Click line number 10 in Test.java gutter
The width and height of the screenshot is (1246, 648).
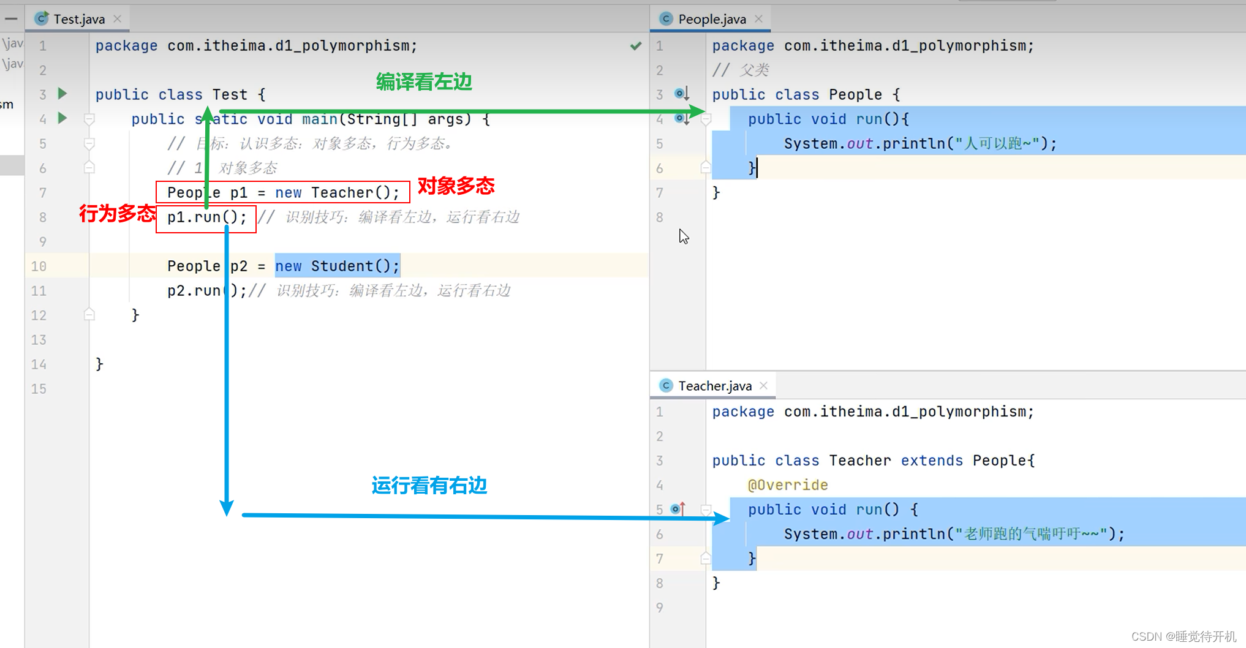pos(39,266)
